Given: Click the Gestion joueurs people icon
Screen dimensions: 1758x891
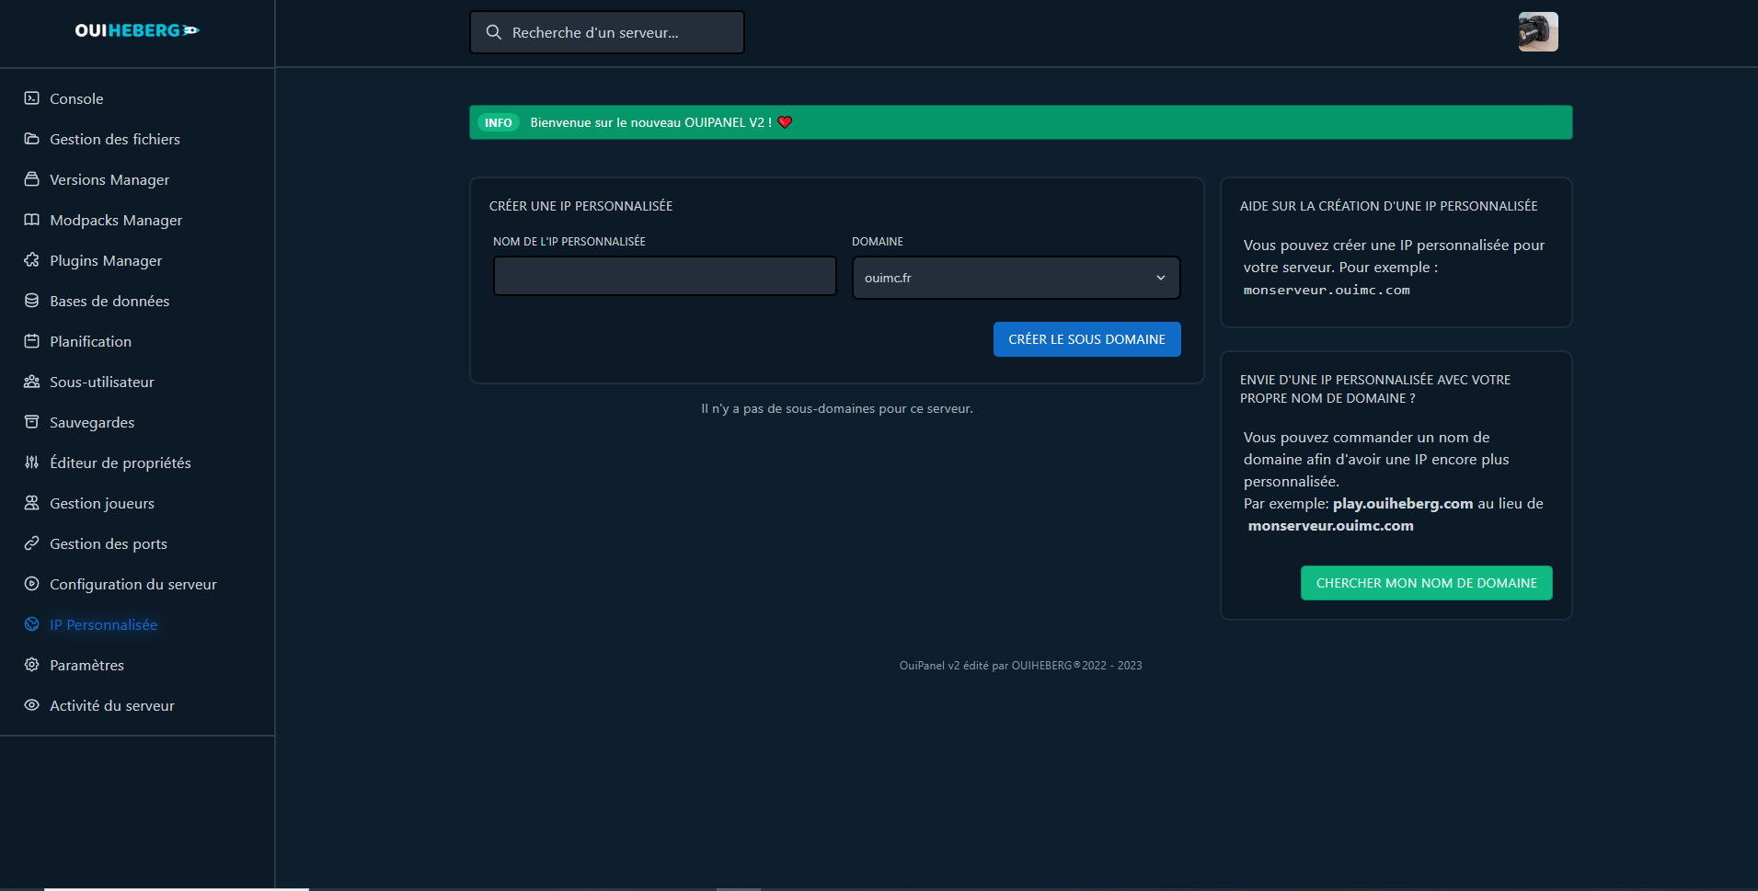Looking at the screenshot, I should pyautogui.click(x=31, y=503).
